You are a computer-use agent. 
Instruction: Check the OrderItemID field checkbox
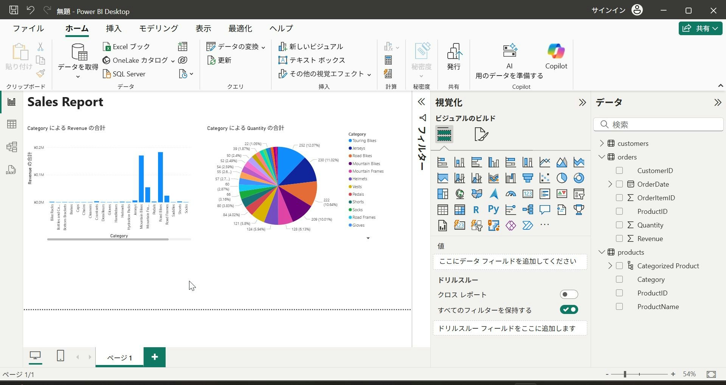619,198
